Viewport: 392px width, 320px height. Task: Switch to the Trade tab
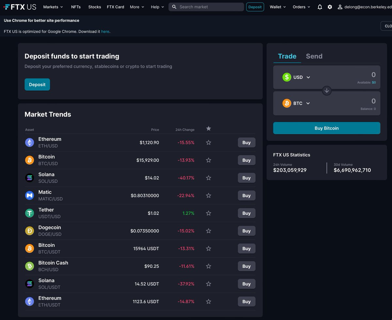click(287, 56)
